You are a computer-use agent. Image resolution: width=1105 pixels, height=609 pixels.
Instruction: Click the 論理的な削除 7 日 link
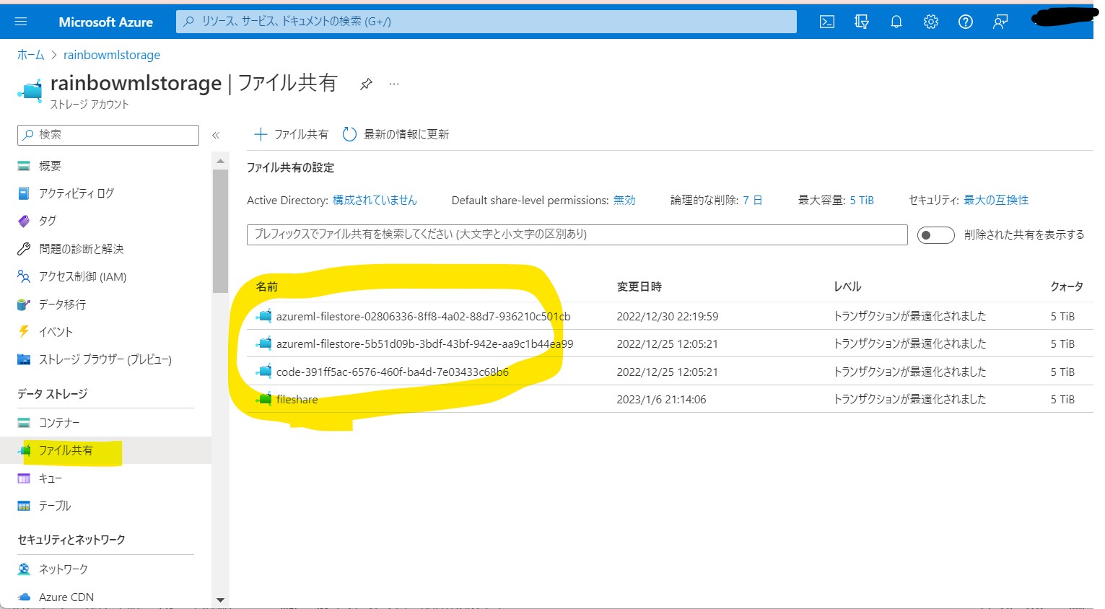(x=752, y=200)
